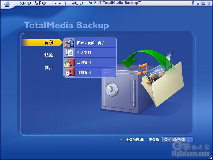Image resolution: width=213 pixels, height=160 pixels.
Task: Click the question mark help icon
Action: pos(192,3)
